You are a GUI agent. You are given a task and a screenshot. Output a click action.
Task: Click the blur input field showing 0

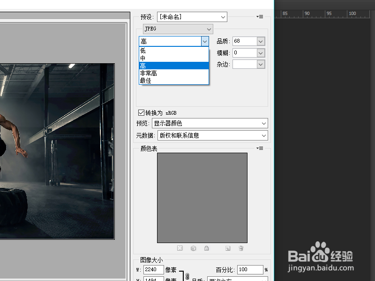coord(245,53)
